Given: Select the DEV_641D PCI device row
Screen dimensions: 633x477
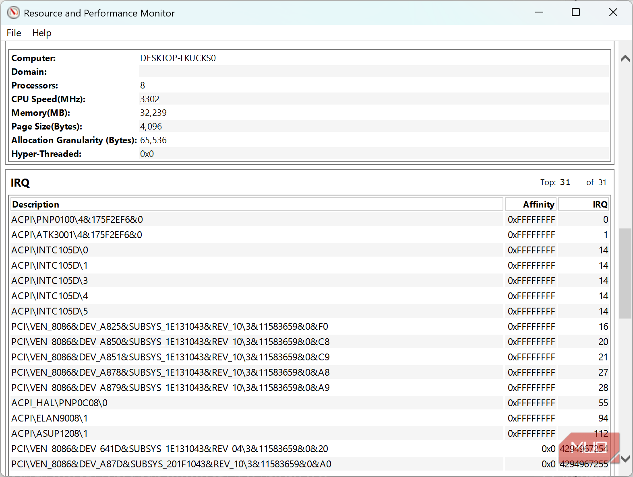Looking at the screenshot, I should tap(310, 449).
